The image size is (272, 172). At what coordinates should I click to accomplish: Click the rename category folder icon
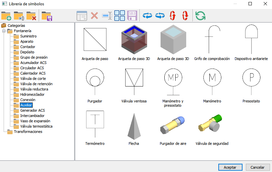click(x=19, y=16)
